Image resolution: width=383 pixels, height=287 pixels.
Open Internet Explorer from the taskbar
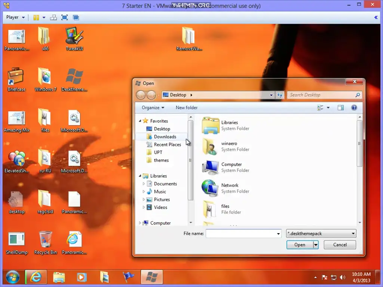point(36,277)
